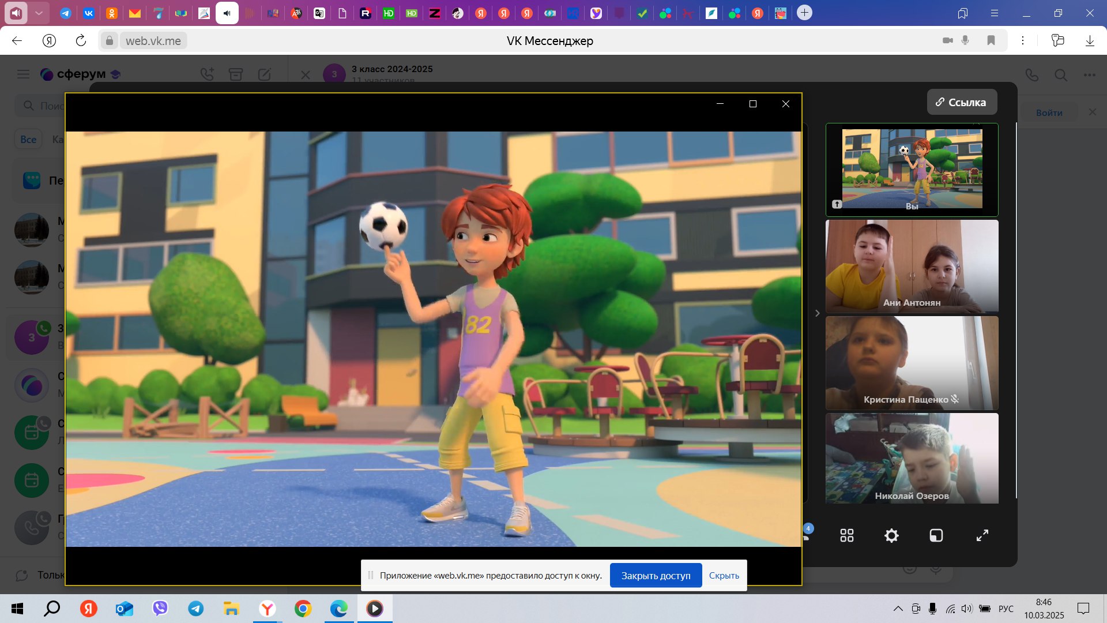Viewport: 1107px width, 623px height.
Task: Open Google Chrome from the taskbar
Action: 303,609
